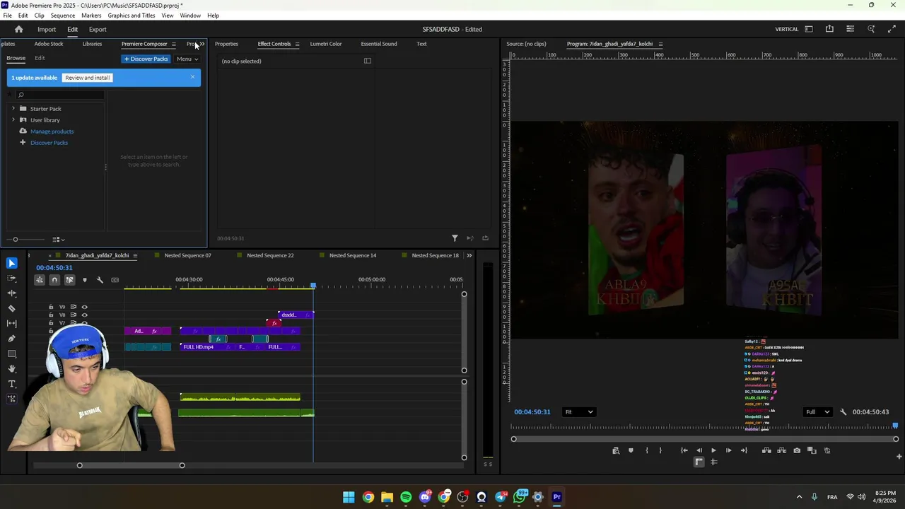
Task: Click Mark In bracket button
Action: click(x=646, y=450)
